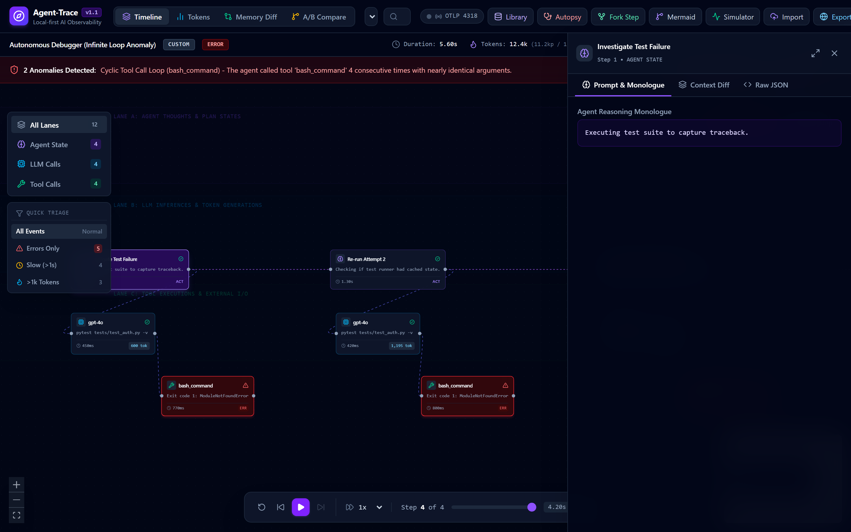Open the Library button
The width and height of the screenshot is (851, 532).
click(510, 17)
